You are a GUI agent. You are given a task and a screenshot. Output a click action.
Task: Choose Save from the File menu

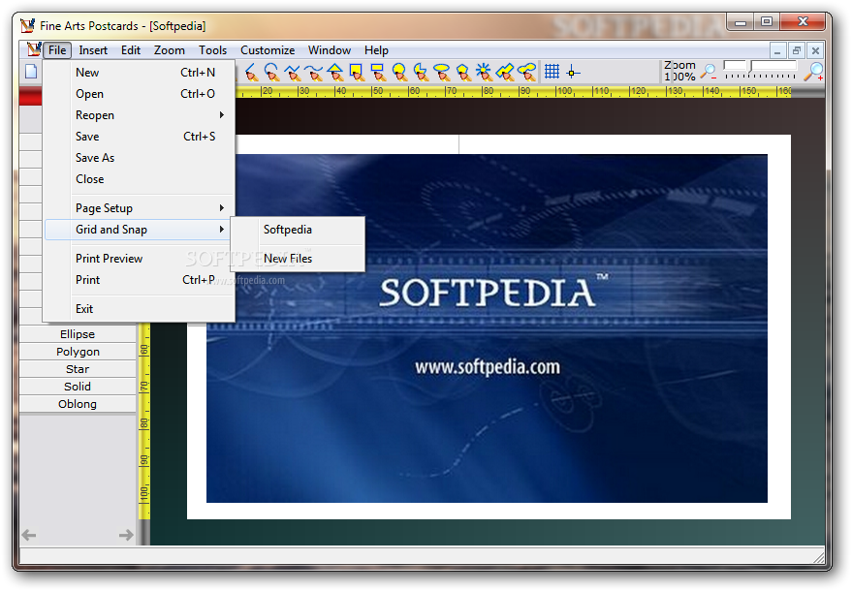click(140, 136)
